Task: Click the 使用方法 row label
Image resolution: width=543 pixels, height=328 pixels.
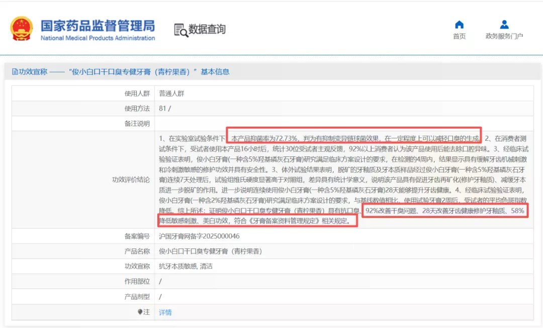Action: [x=137, y=108]
